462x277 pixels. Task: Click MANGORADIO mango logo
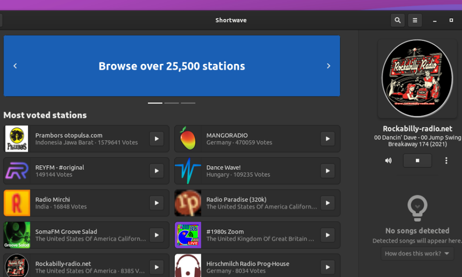tap(188, 138)
